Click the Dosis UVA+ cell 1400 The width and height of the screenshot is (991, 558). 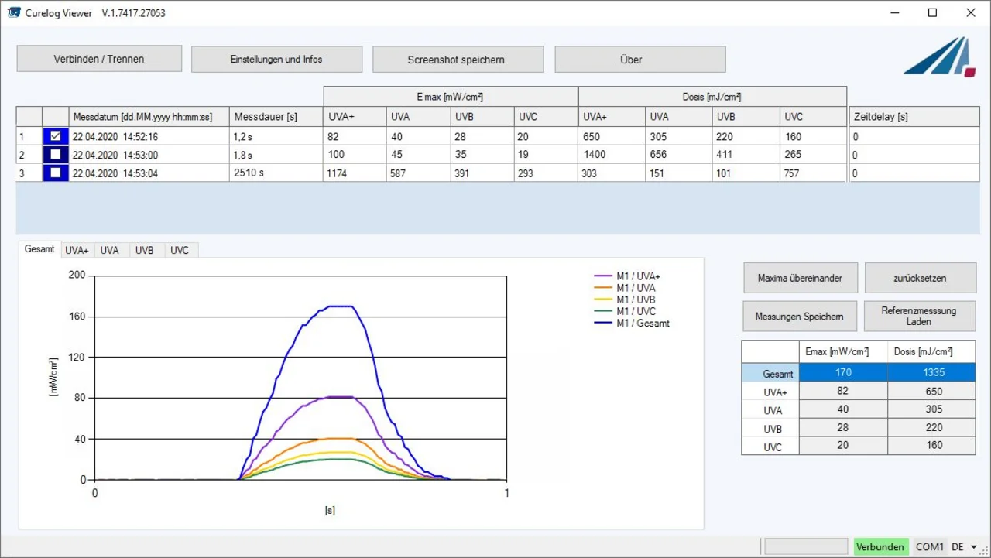click(612, 155)
